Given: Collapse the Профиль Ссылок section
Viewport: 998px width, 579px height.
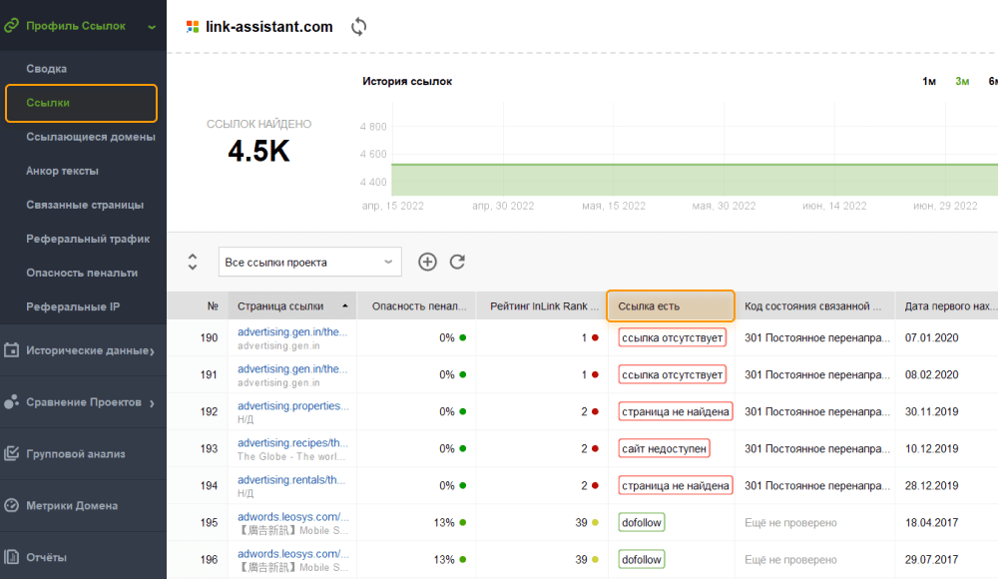Looking at the screenshot, I should [x=152, y=27].
